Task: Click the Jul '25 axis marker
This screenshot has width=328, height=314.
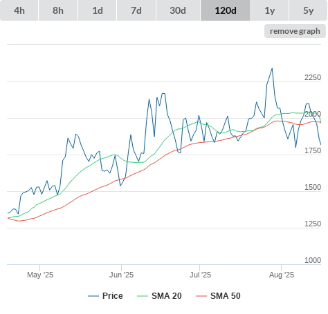Action: tap(200, 275)
